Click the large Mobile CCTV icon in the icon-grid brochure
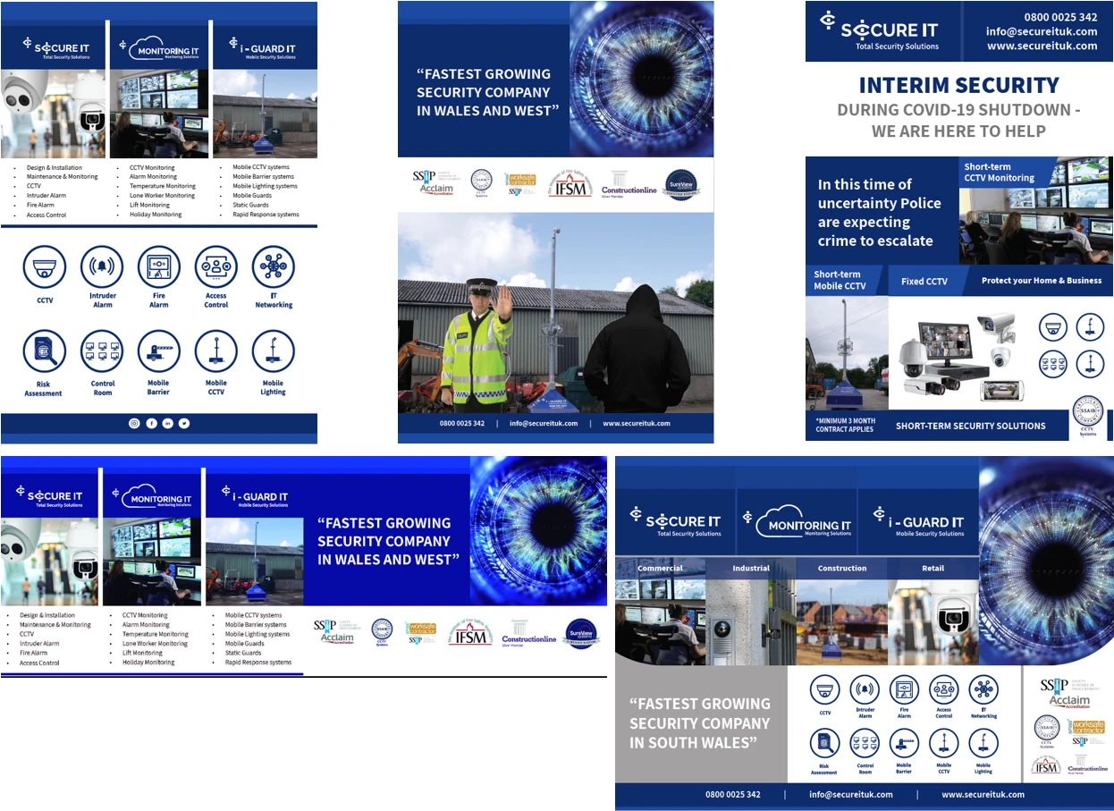 (x=216, y=351)
